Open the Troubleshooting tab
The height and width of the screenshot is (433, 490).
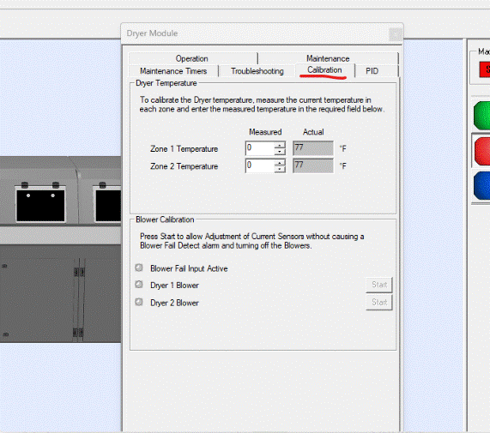pyautogui.click(x=257, y=71)
